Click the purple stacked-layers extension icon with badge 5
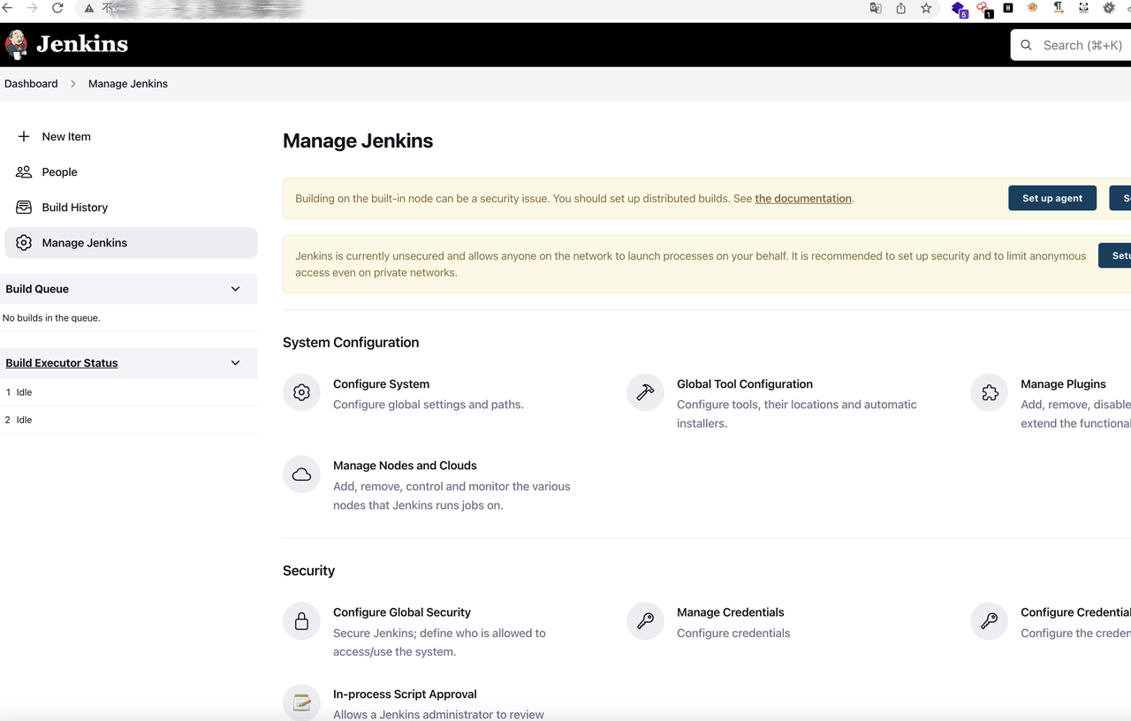This screenshot has width=1131, height=721. coord(960,10)
